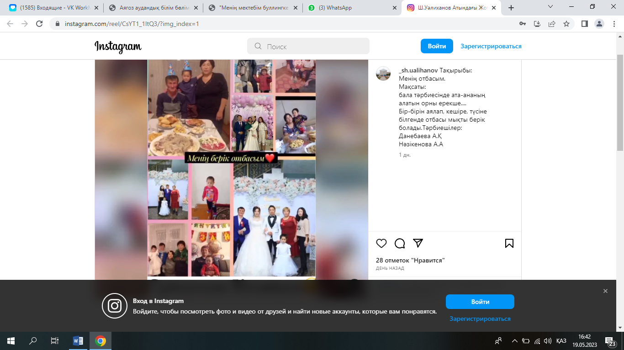Bookmark this page with the star icon
624x350 pixels.
(x=566, y=24)
